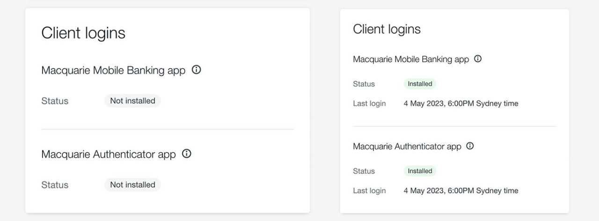Click the info icon beside Mobile Banking app in the not-installed card
This screenshot has width=599, height=221.
coord(197,70)
